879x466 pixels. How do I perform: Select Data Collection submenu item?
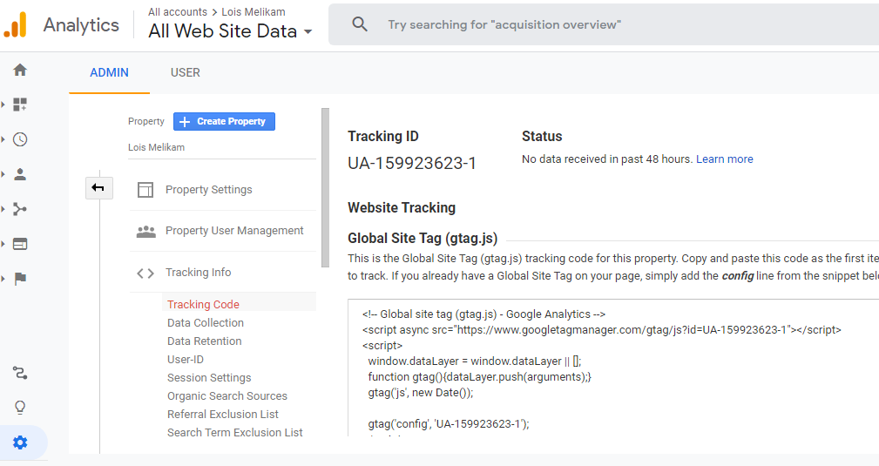coord(206,322)
